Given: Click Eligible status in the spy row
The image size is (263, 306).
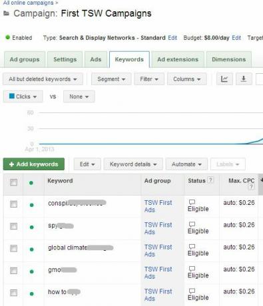Looking at the screenshot, I should pyautogui.click(x=198, y=231).
